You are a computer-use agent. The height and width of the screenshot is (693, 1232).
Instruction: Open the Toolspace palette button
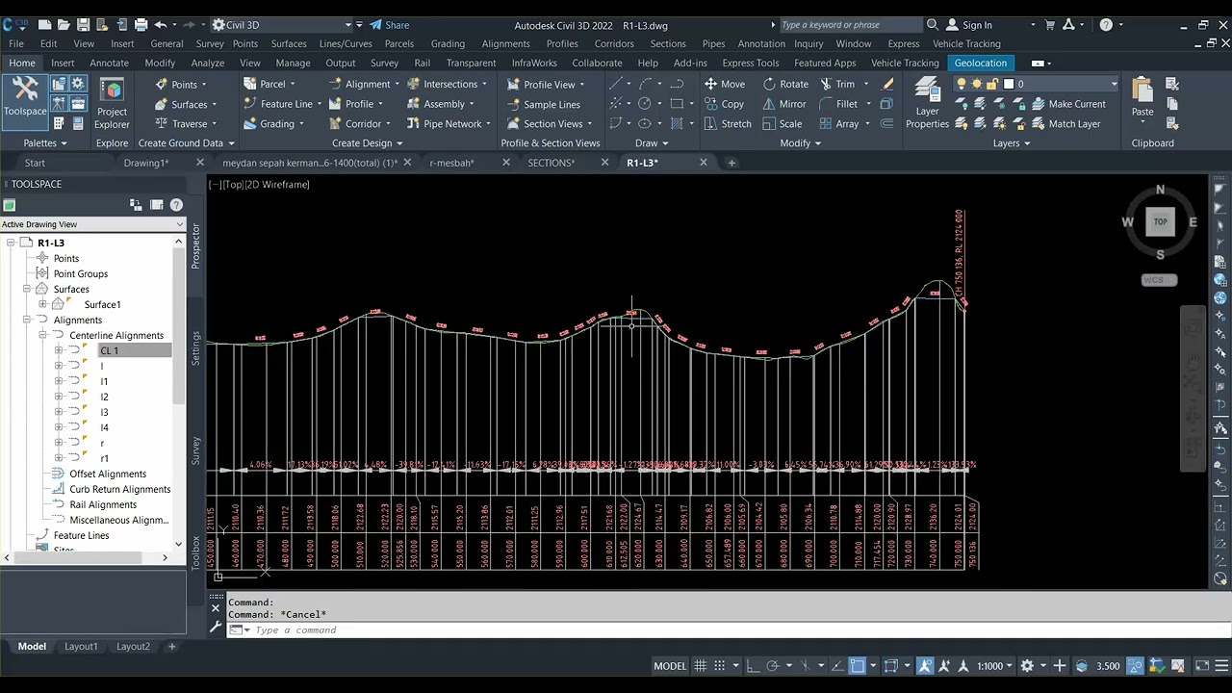pyautogui.click(x=25, y=101)
